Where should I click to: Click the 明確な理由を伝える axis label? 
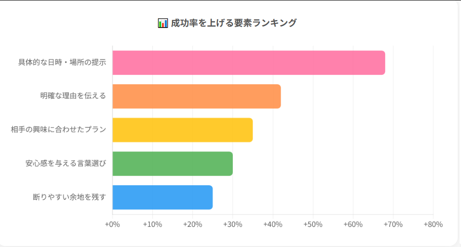pyautogui.click(x=73, y=96)
